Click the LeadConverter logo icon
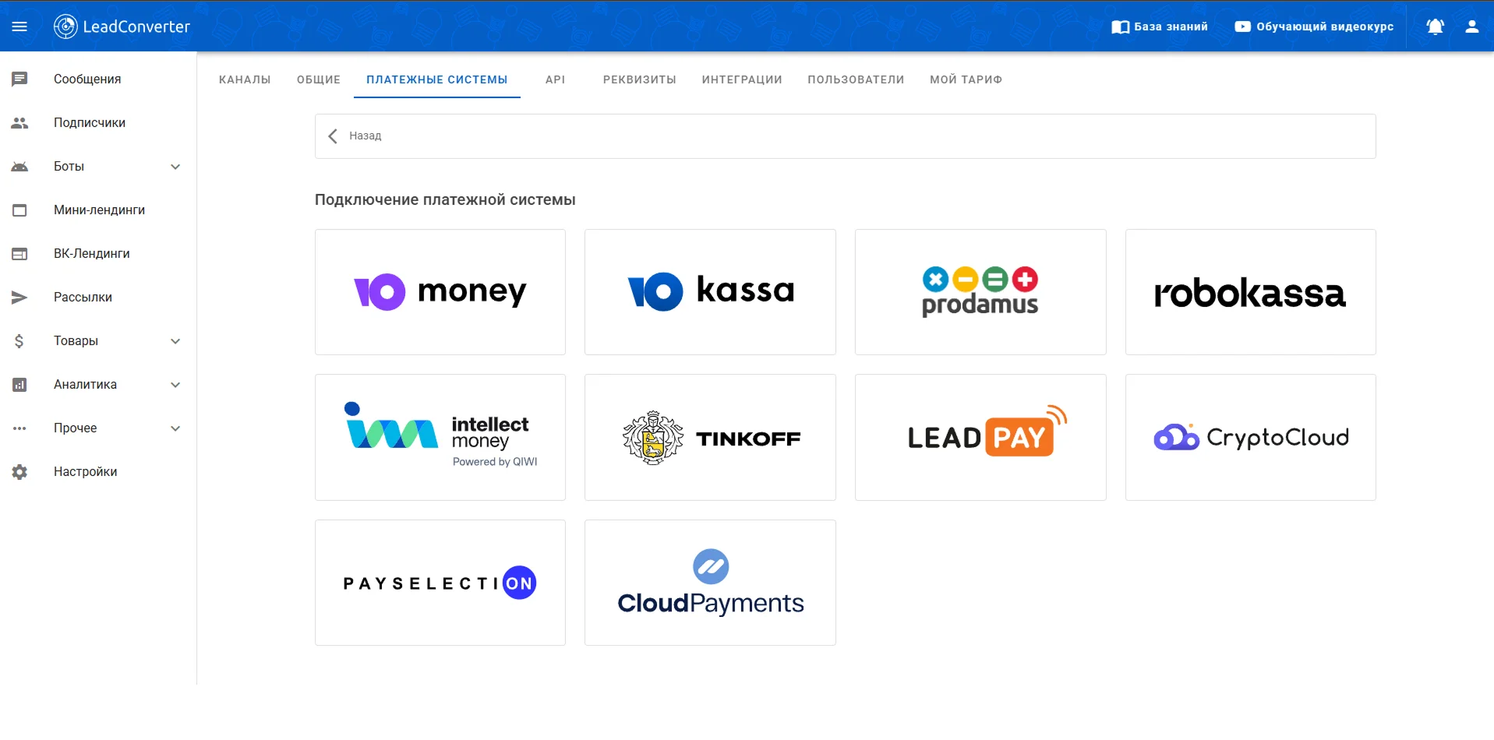The height and width of the screenshot is (740, 1494). click(65, 26)
